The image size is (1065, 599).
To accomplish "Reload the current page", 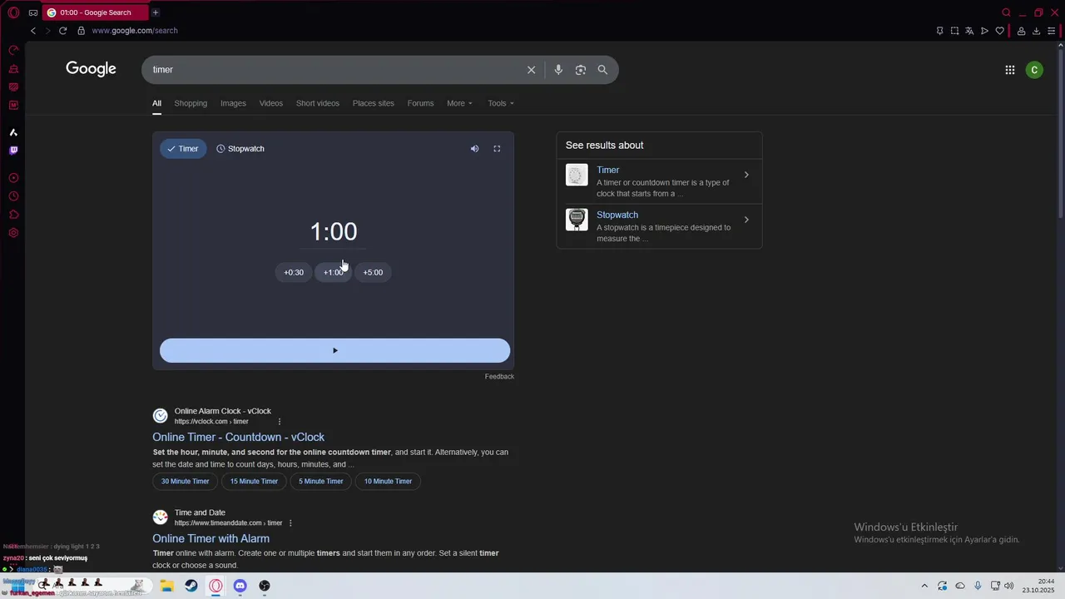I will (x=62, y=31).
